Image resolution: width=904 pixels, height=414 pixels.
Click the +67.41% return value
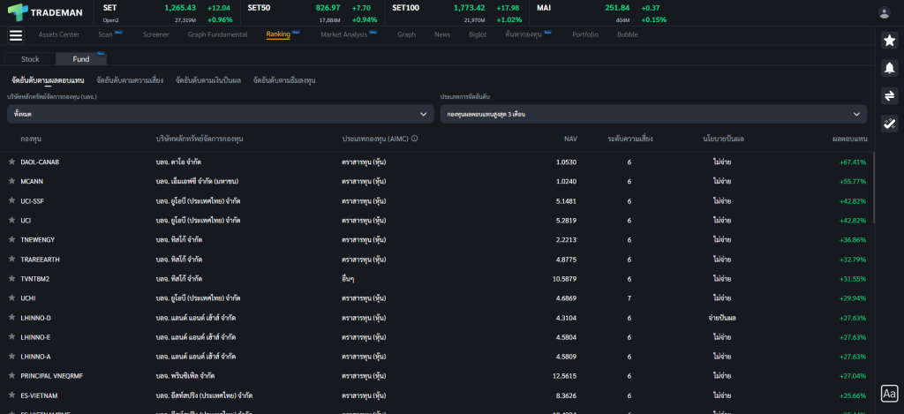click(853, 162)
